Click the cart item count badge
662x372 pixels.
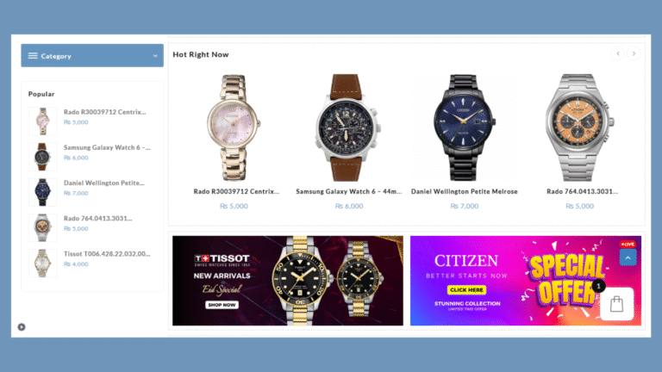(598, 286)
